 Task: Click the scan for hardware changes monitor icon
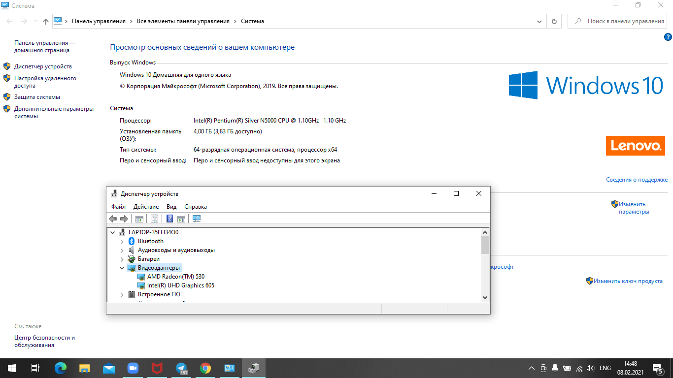pyautogui.click(x=197, y=219)
